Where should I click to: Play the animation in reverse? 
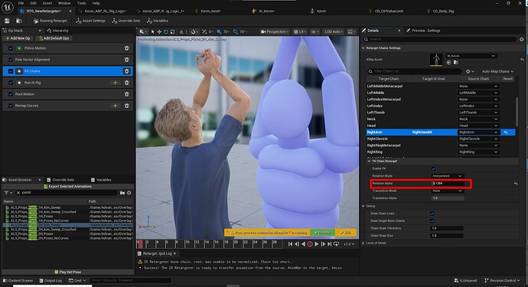[303, 244]
